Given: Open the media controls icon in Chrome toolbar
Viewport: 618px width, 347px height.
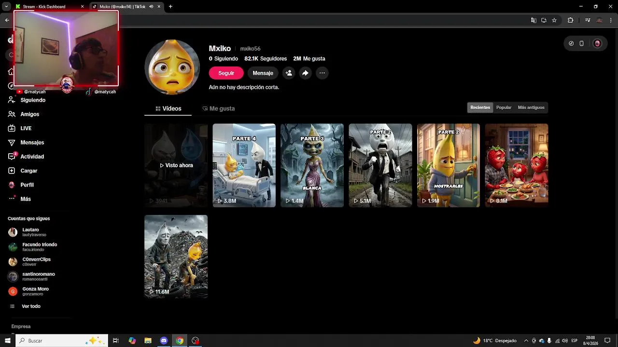Looking at the screenshot, I should (x=588, y=20).
